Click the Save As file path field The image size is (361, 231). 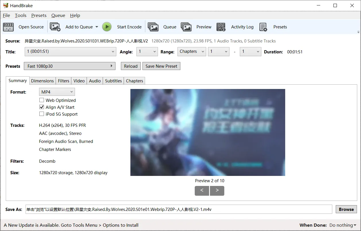tap(179, 209)
